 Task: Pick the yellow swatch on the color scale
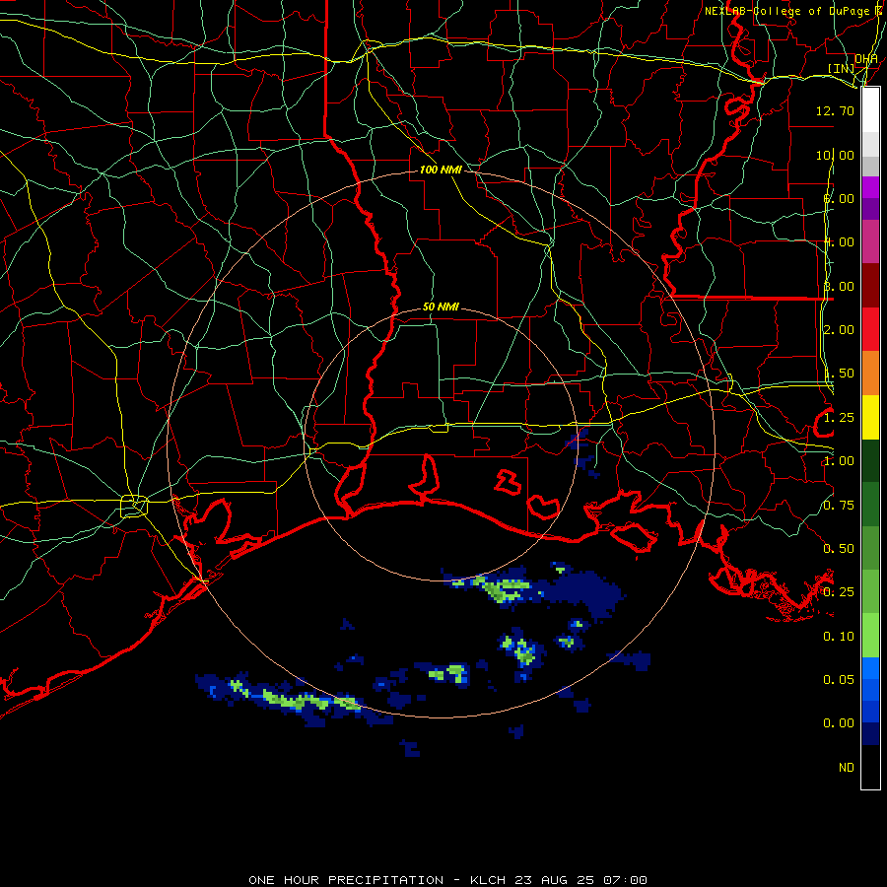pos(870,418)
